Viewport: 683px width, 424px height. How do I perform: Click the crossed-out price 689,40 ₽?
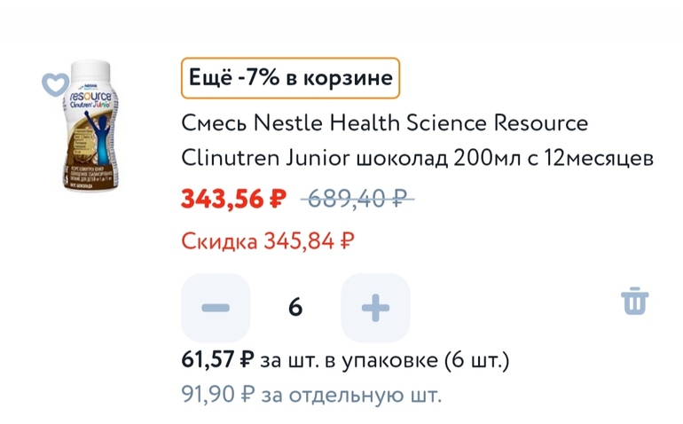358,200
